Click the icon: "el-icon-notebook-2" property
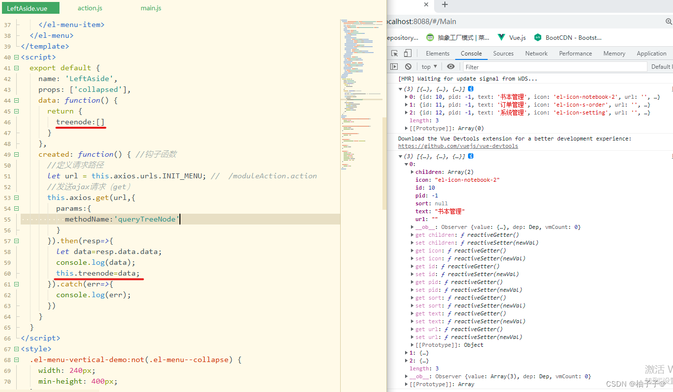Screen dimensions: 673x392 point(457,180)
